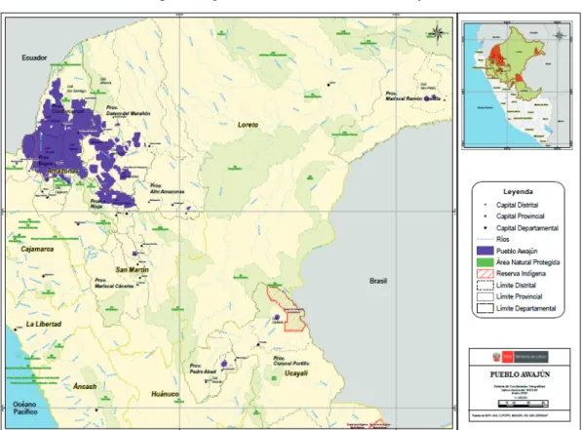Viewport: 582px width, 430px height.
Task: Click the scale bar under the map title
Action: tap(523, 404)
